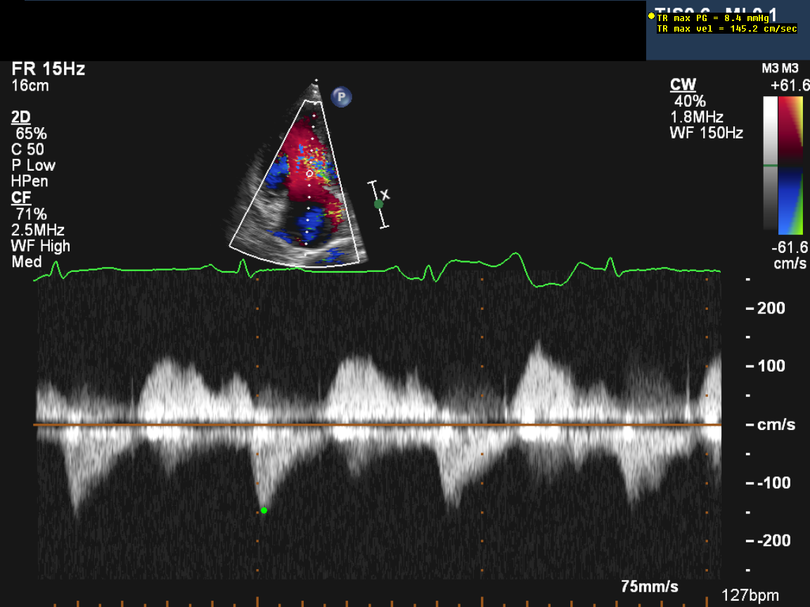
Task: Click the underlined 2D settings label
Action: (x=21, y=117)
